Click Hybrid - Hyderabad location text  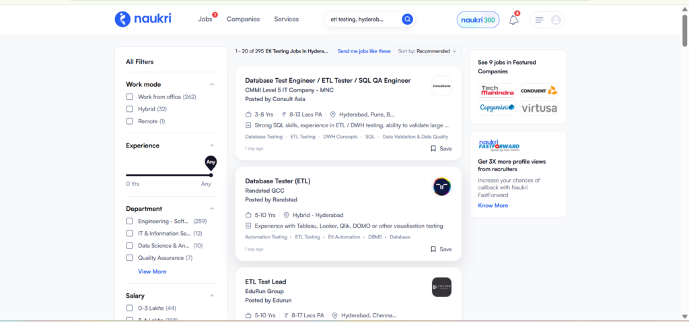318,215
